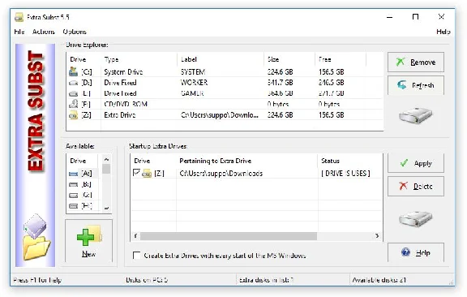Image resolution: width=467 pixels, height=297 pixels.
Task: Click 'CD/DVD-ROM' type cell
Action: (126, 104)
